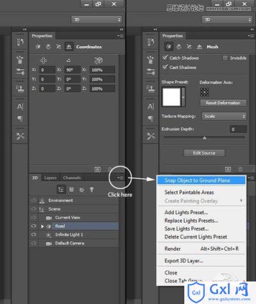The image size is (256, 304).
Task: Click trash icon at bottom of right Properties
Action: pyautogui.click(x=241, y=169)
